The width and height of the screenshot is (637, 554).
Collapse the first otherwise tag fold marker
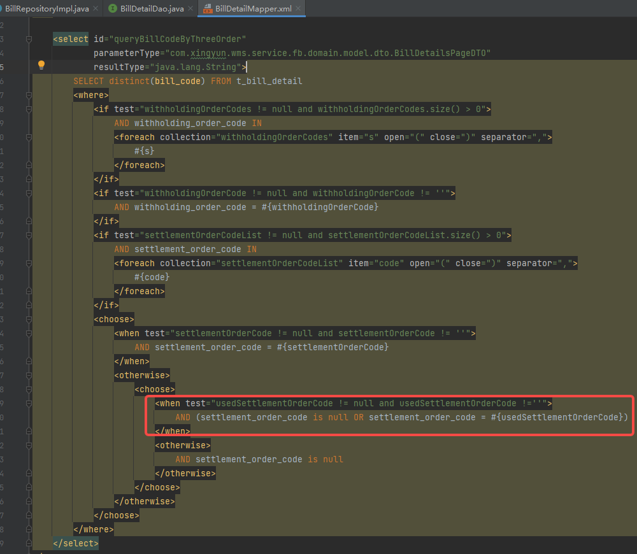pos(29,375)
